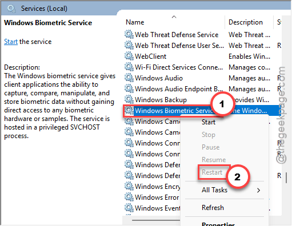Click the Enables Win... description cell
The width and height of the screenshot is (292, 226).
coord(249,56)
